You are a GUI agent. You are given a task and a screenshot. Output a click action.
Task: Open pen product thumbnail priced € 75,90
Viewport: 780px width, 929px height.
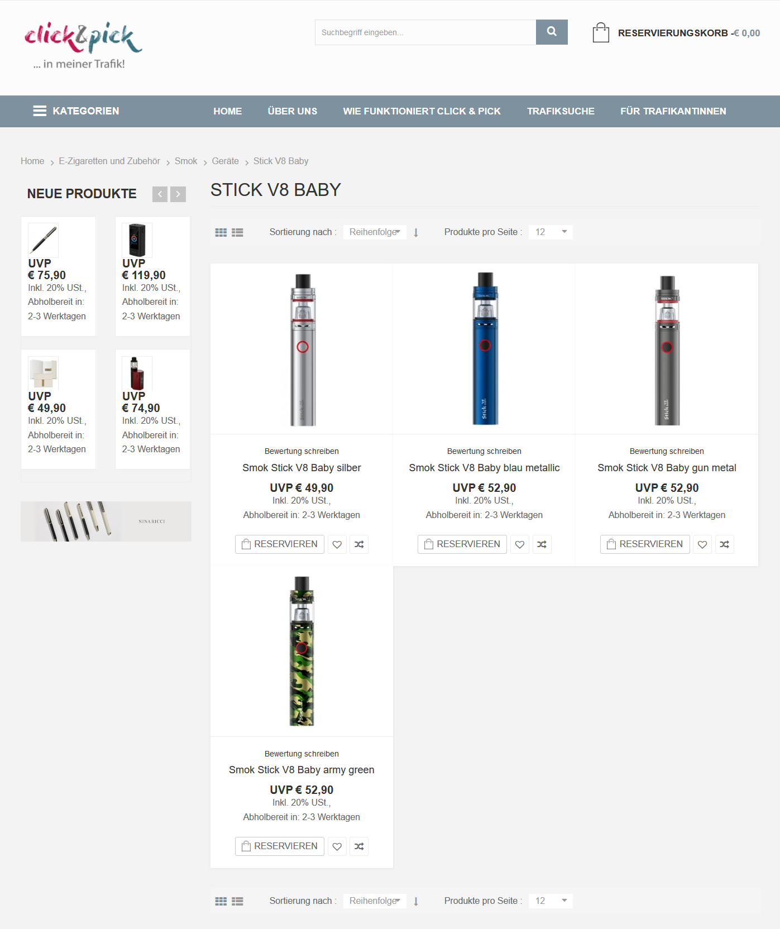43,240
